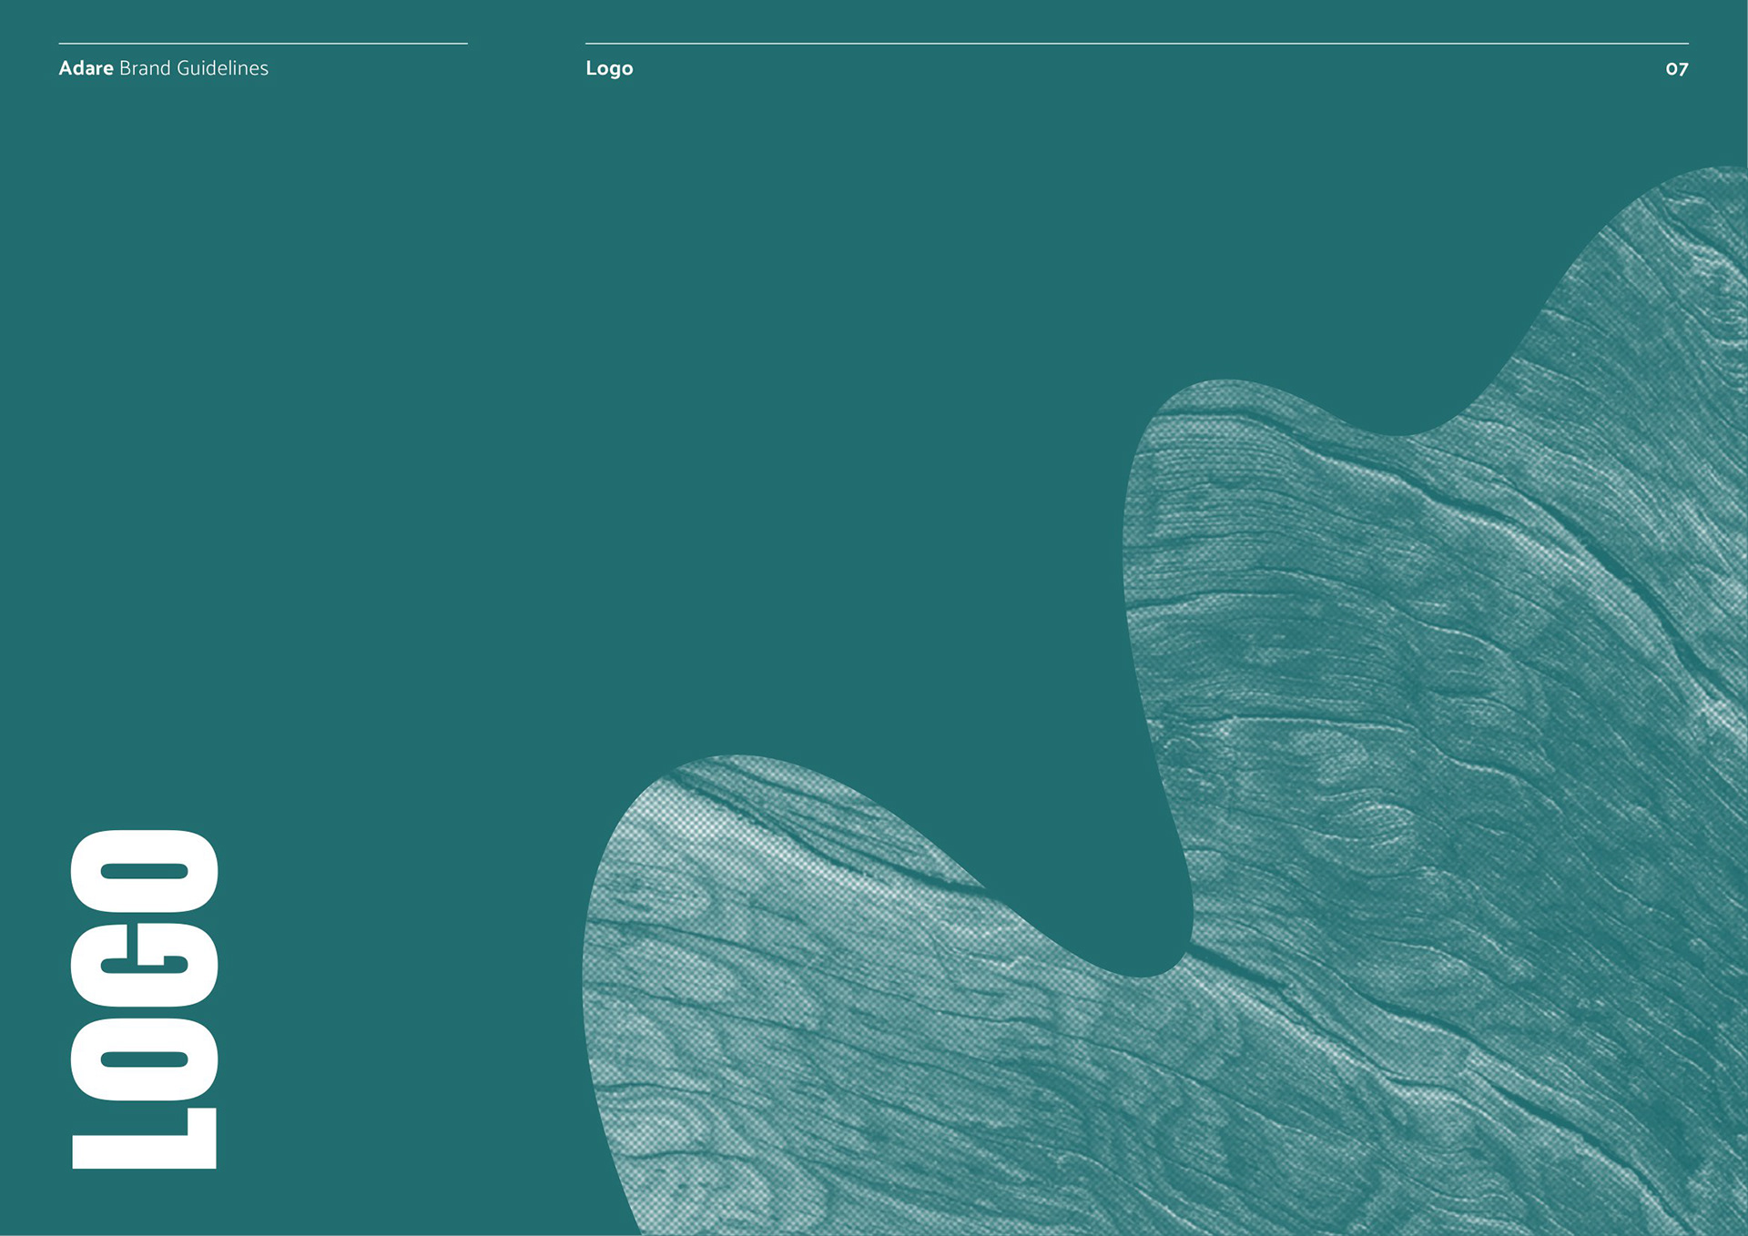
Task: Click the bold "Adare" word in header
Action: (86, 68)
